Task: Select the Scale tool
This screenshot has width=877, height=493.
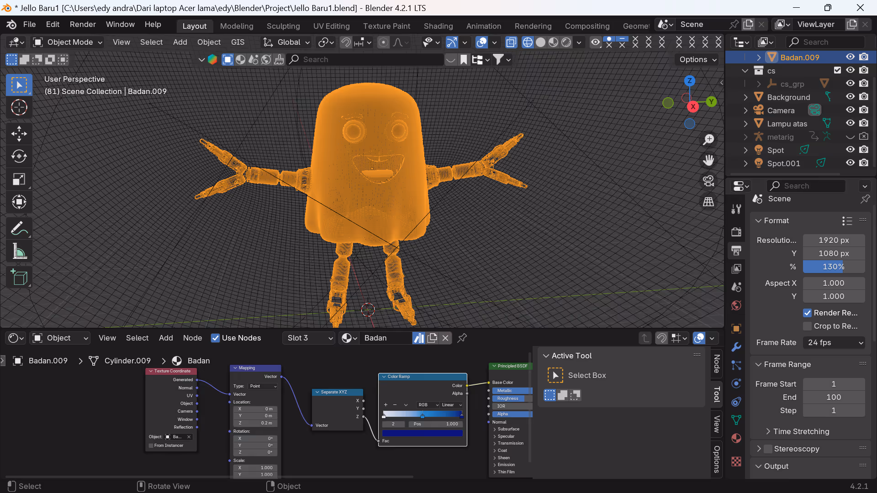Action: (19, 179)
